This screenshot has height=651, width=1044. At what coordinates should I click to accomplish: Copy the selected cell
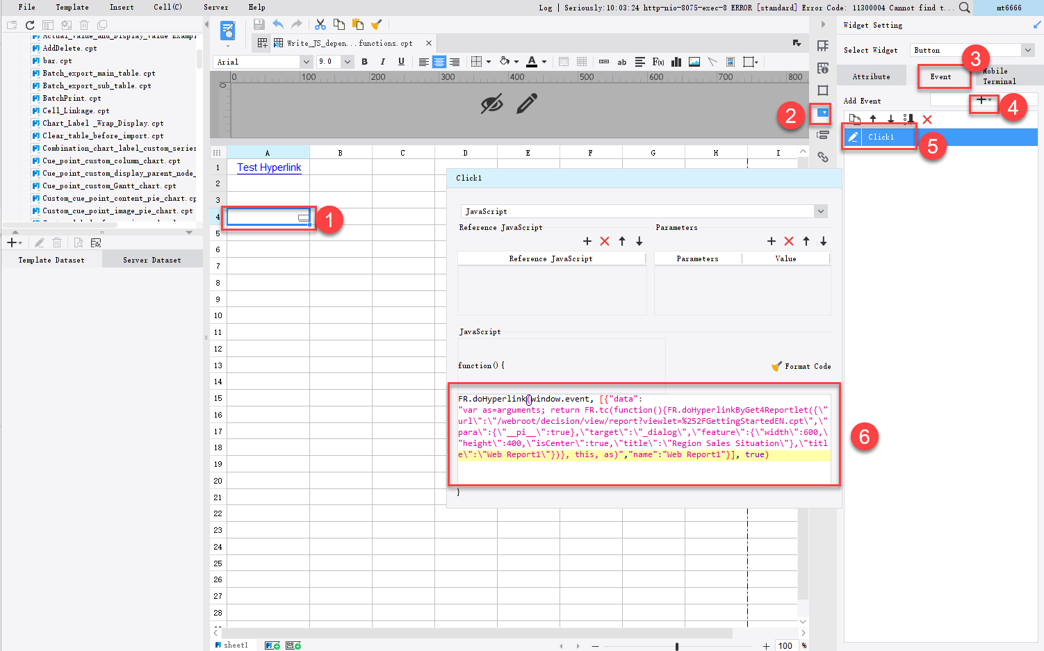point(339,24)
